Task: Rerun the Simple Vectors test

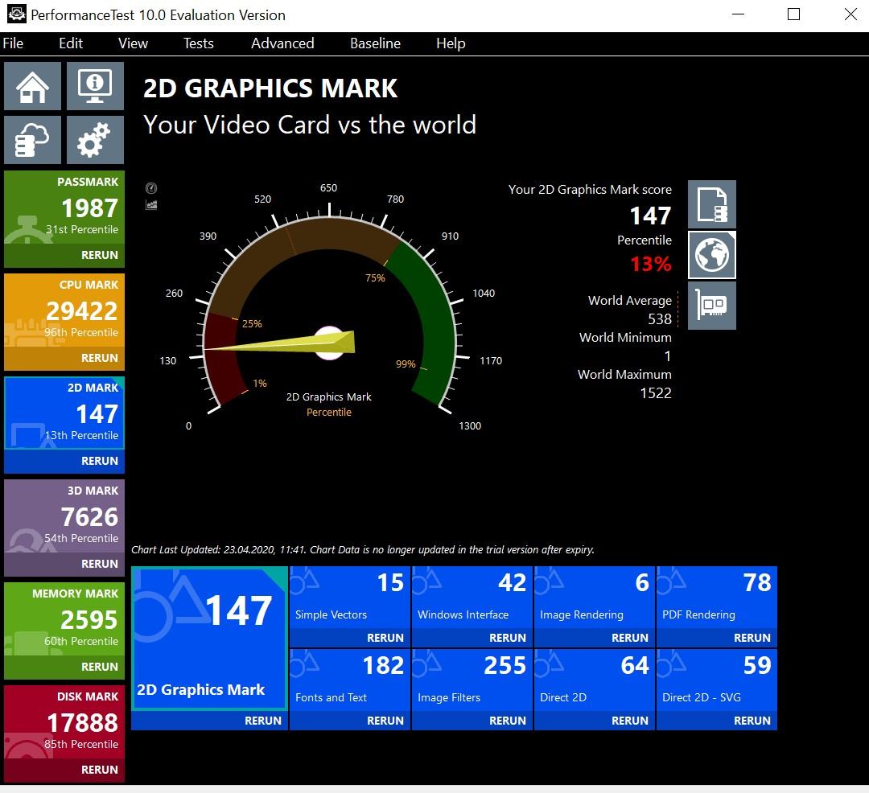Action: [350, 638]
